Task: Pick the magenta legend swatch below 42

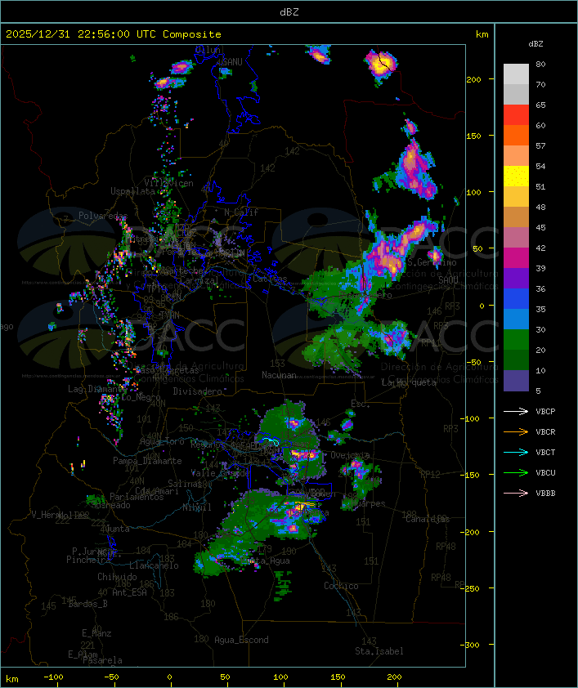Action: (516, 258)
